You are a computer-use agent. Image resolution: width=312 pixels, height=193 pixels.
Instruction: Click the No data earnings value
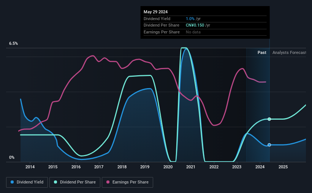pyautogui.click(x=193, y=32)
